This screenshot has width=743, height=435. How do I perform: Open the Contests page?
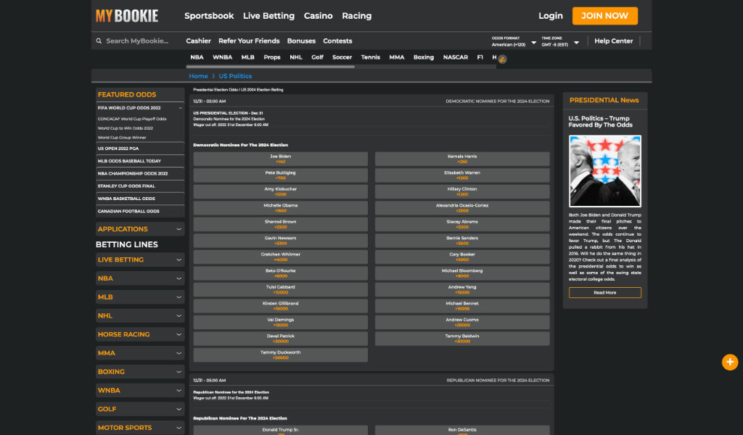(x=337, y=41)
